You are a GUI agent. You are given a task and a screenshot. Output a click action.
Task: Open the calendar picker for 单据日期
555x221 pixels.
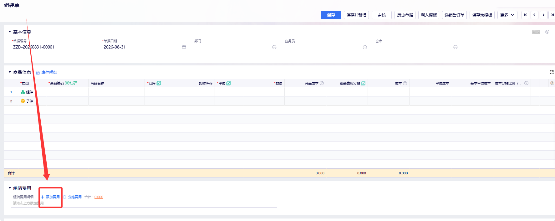tap(184, 47)
